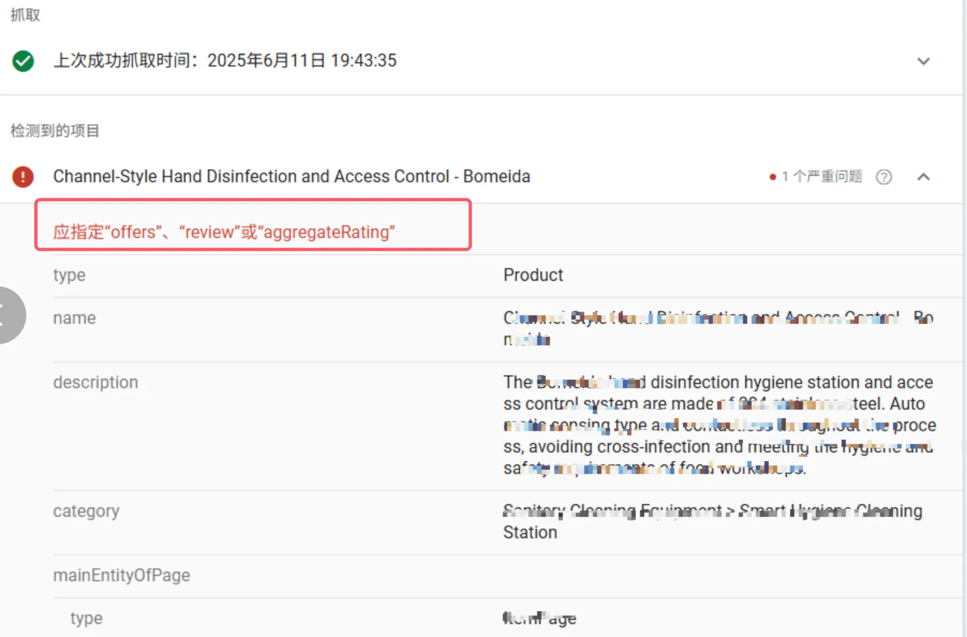Click the description value text
The width and height of the screenshot is (967, 637).
pyautogui.click(x=718, y=425)
